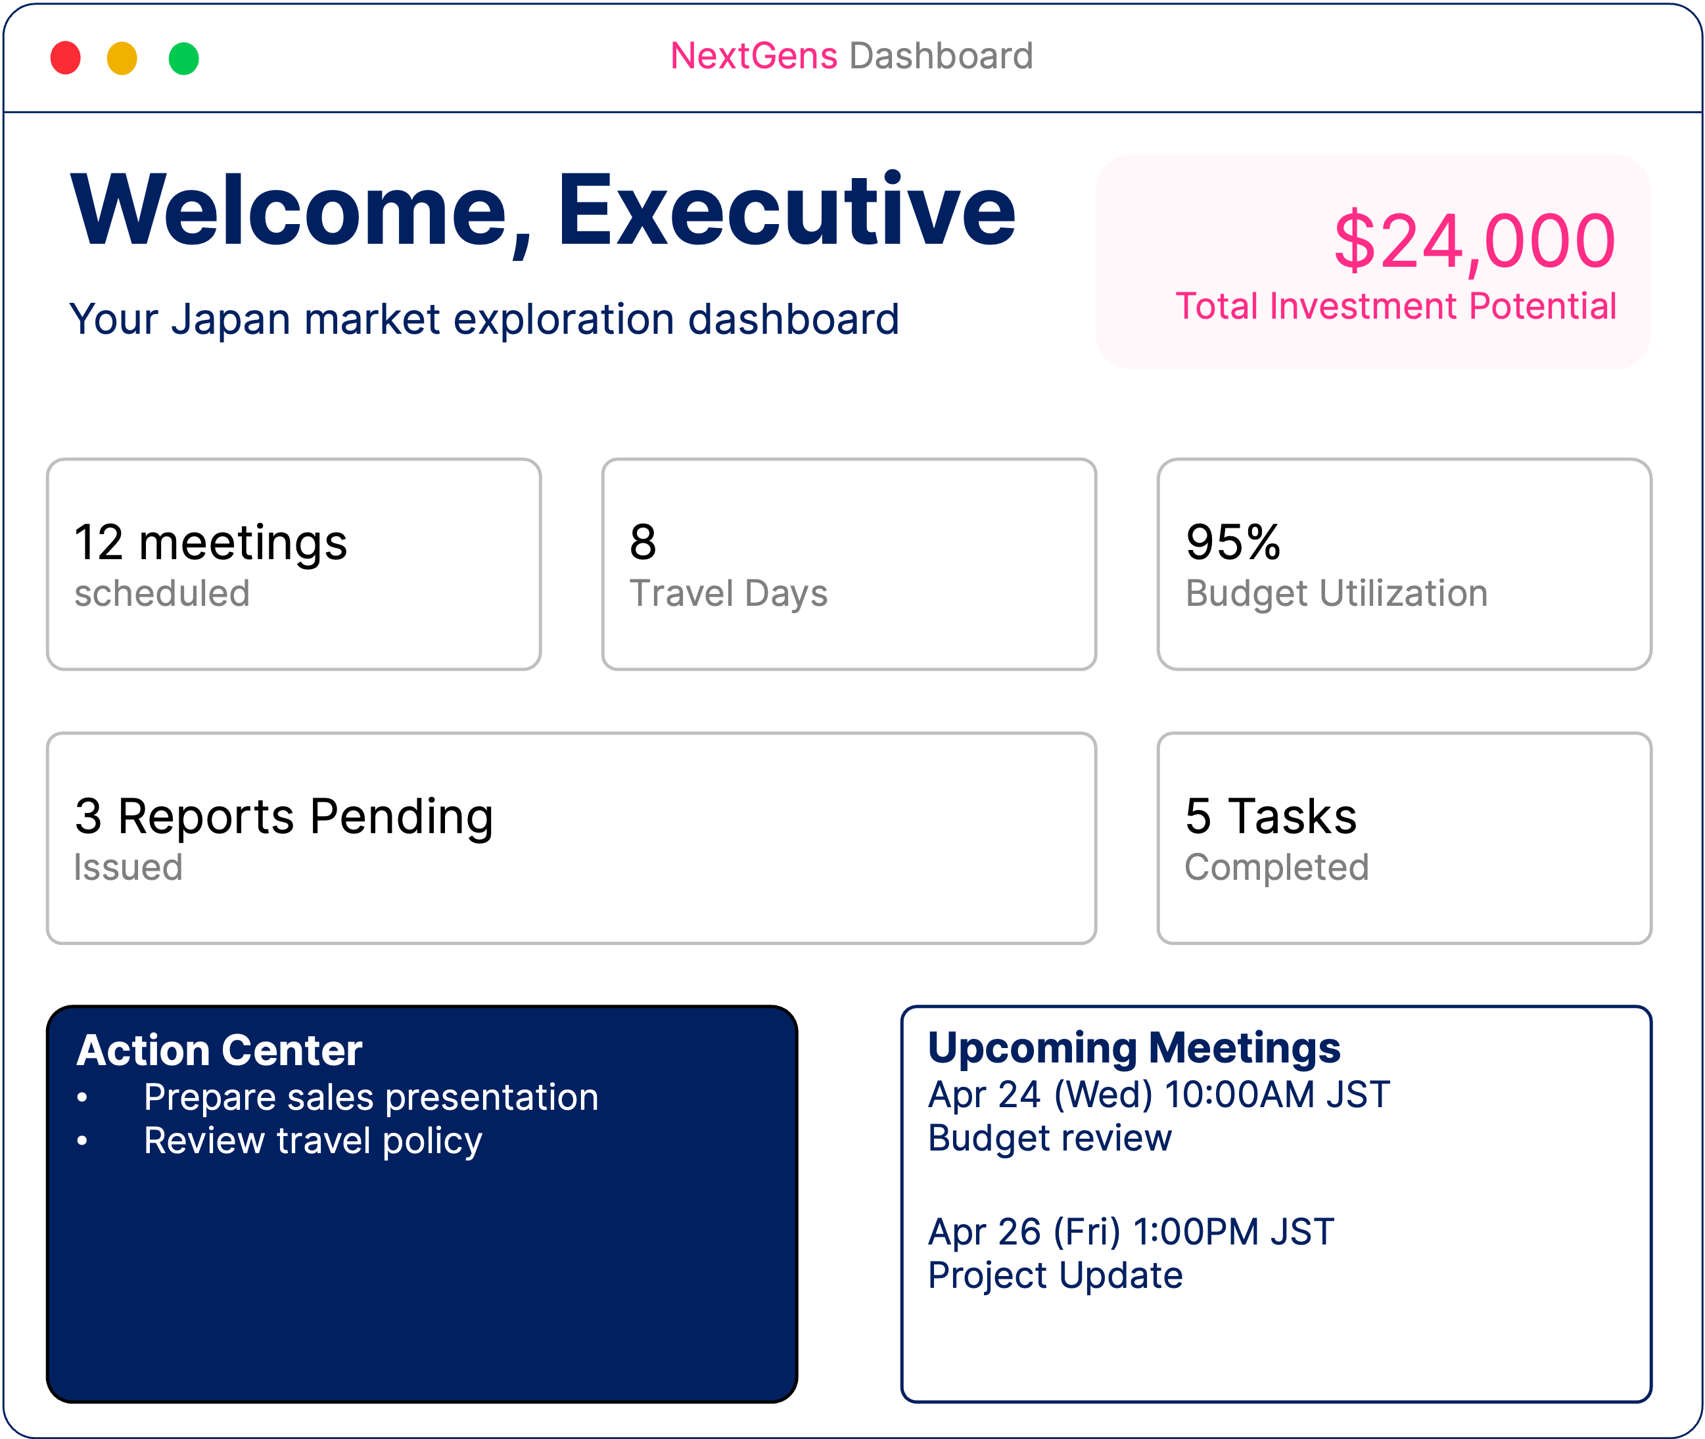Click the yellow minimize window button
The image size is (1705, 1439).
pyautogui.click(x=122, y=58)
